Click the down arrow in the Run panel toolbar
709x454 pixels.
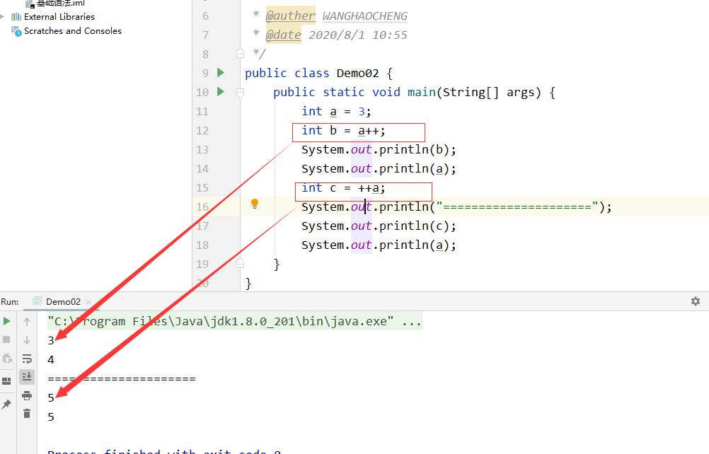[x=27, y=339]
